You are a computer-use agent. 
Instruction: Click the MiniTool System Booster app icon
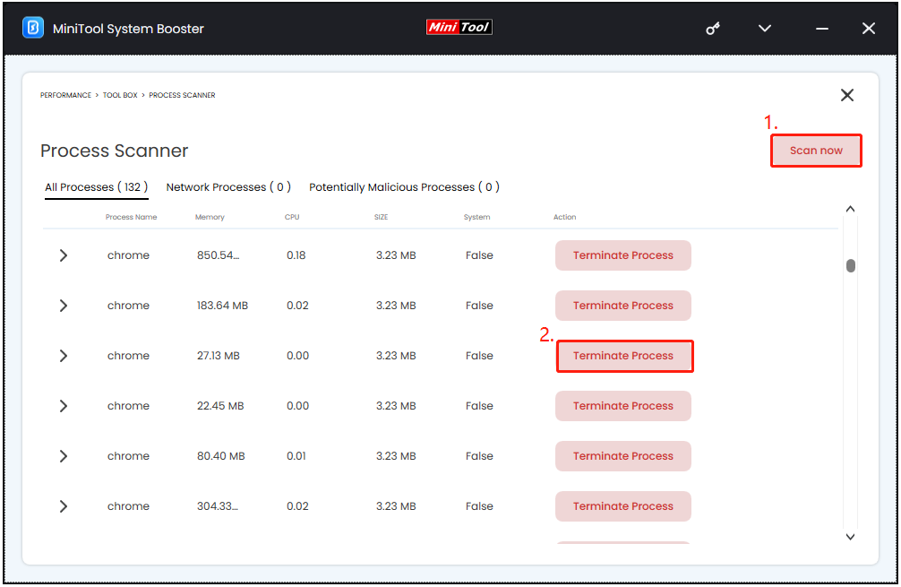pos(34,28)
